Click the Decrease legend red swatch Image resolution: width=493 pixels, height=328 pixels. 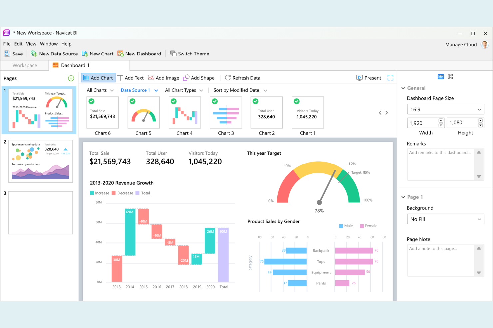[x=114, y=193]
